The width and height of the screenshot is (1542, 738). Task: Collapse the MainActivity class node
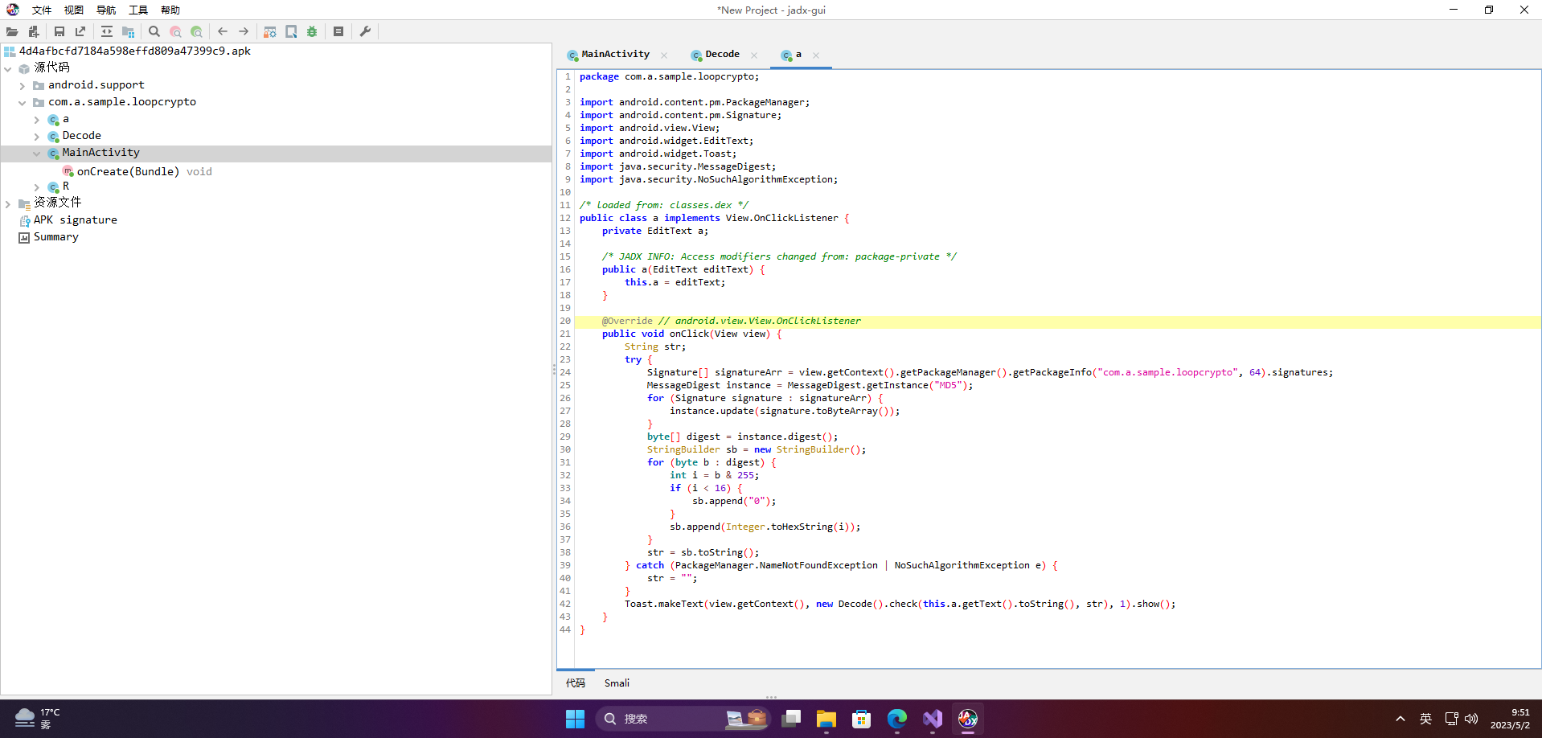click(37, 154)
